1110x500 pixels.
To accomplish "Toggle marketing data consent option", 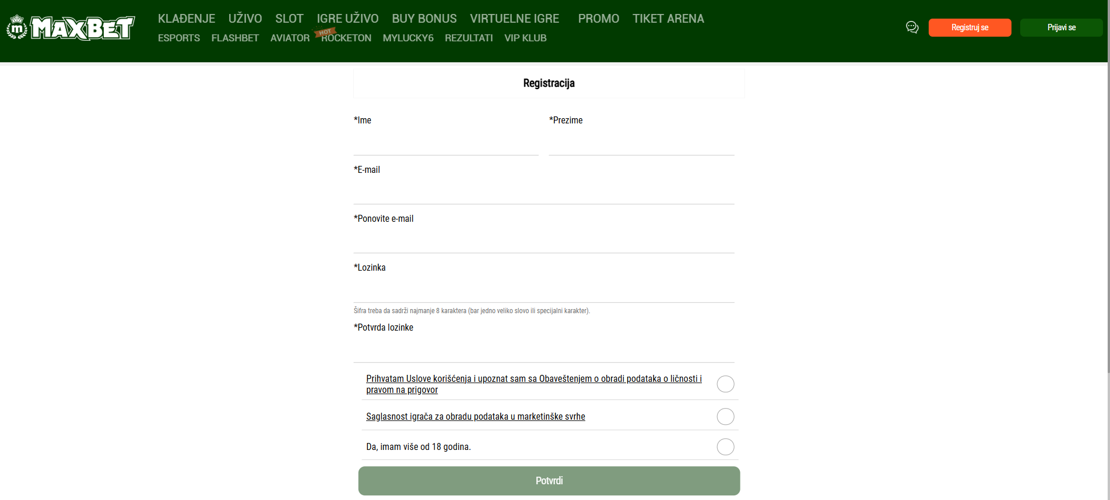I will 725,417.
